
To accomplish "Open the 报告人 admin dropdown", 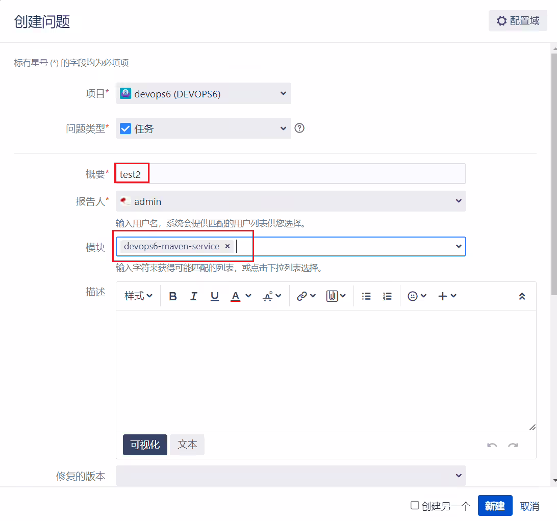I will [291, 201].
